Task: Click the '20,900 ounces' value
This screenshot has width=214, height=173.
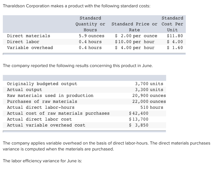Action: 149,96
